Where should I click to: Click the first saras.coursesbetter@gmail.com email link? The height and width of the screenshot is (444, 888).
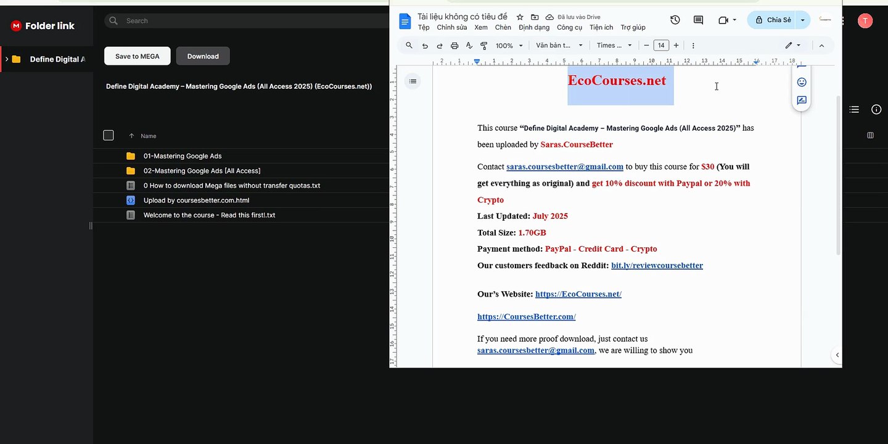[x=565, y=166]
